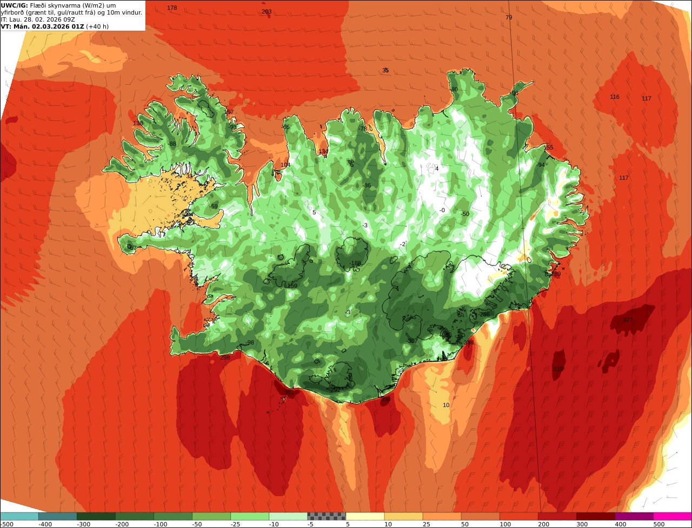The image size is (692, 528).
Task: Click the flux value 134 on the map
Action: point(323,151)
